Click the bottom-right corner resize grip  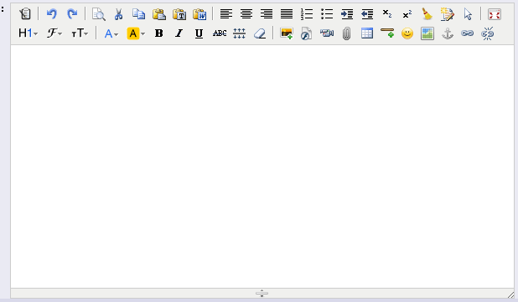tap(510, 294)
